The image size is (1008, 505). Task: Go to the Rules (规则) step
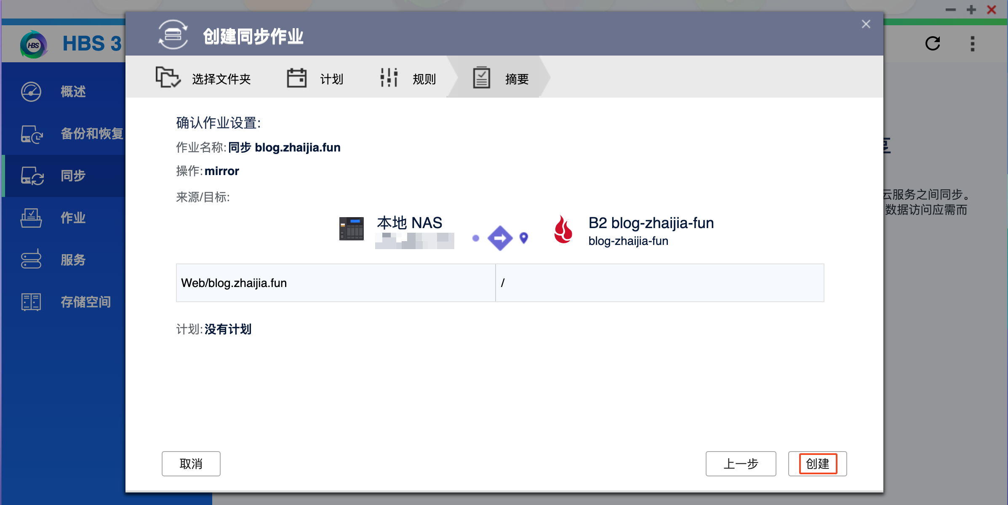408,78
